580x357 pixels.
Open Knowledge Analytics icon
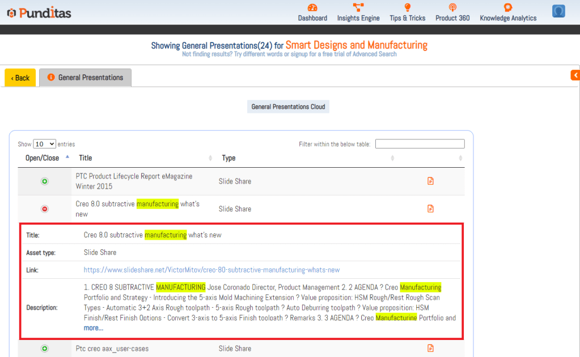[x=508, y=7]
